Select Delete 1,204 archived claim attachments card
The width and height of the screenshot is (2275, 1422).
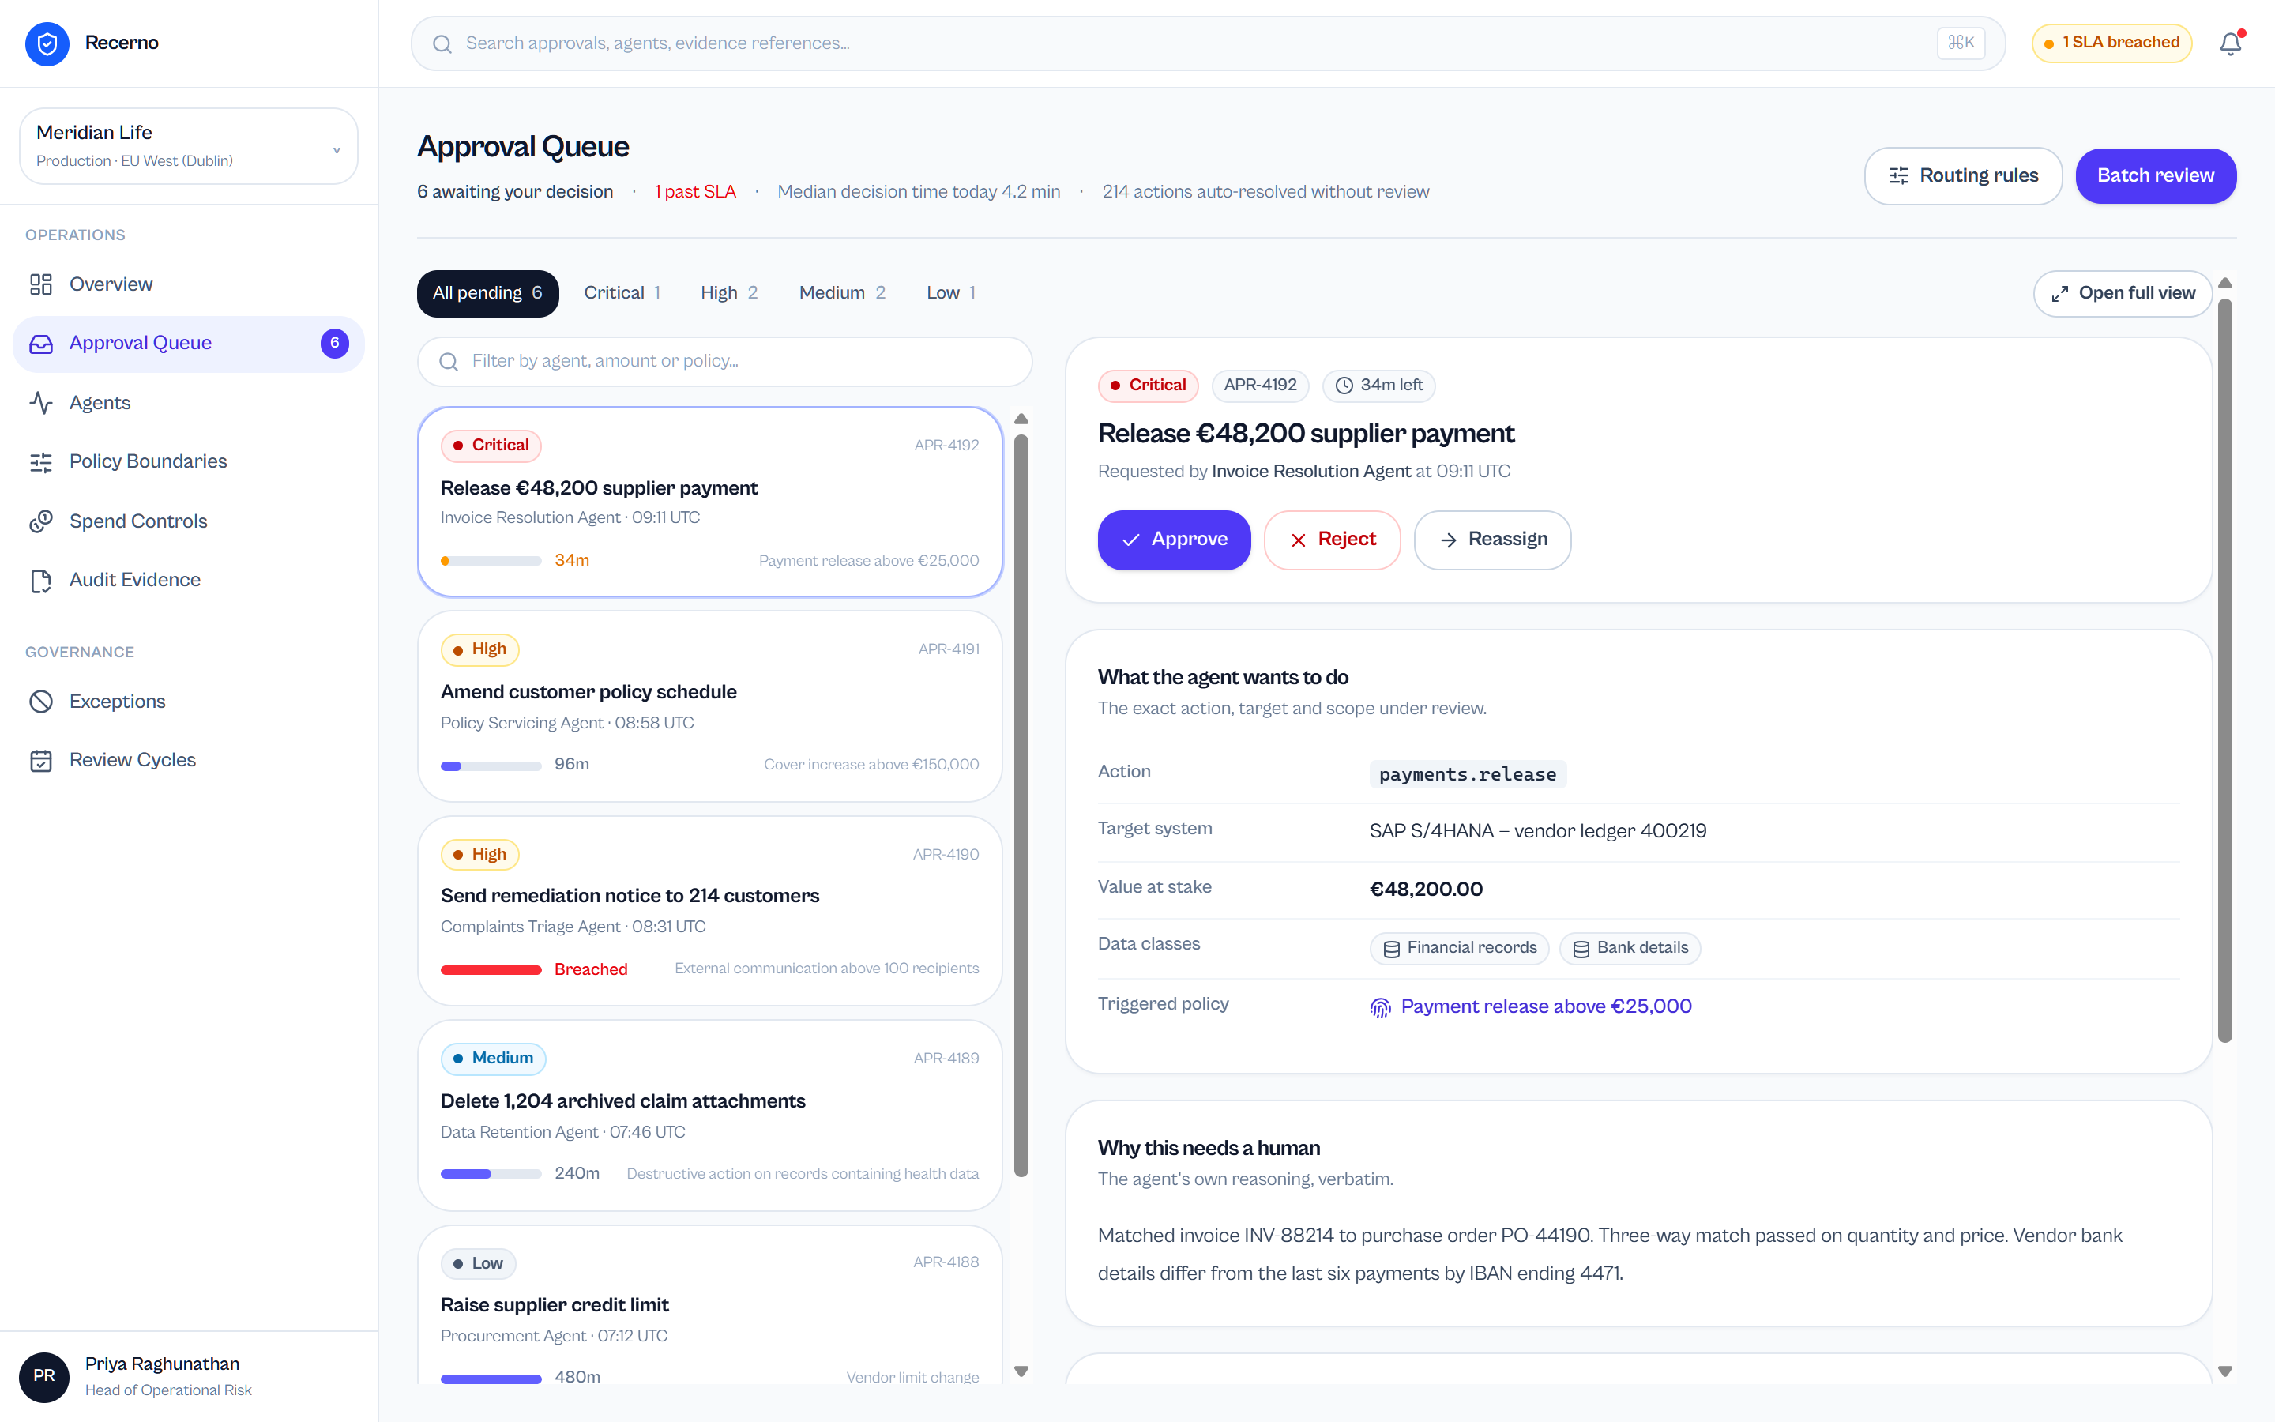coord(710,1115)
